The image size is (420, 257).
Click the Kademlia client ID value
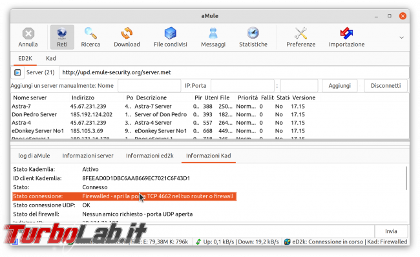tap(136, 178)
